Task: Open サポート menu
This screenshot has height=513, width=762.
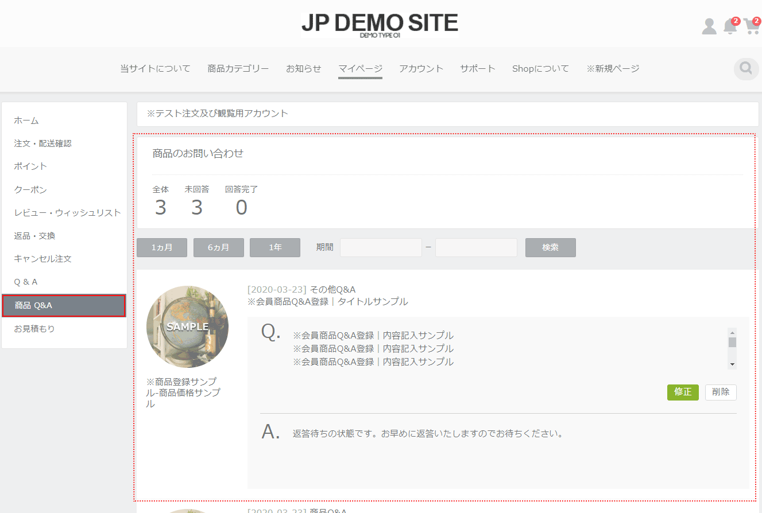Action: pyautogui.click(x=478, y=68)
